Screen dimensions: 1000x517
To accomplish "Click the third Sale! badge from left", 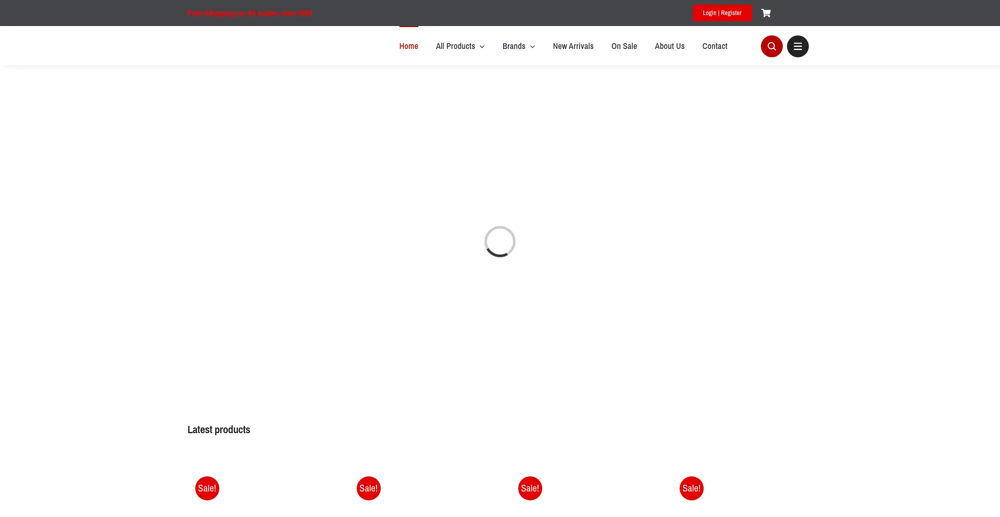I will point(530,488).
